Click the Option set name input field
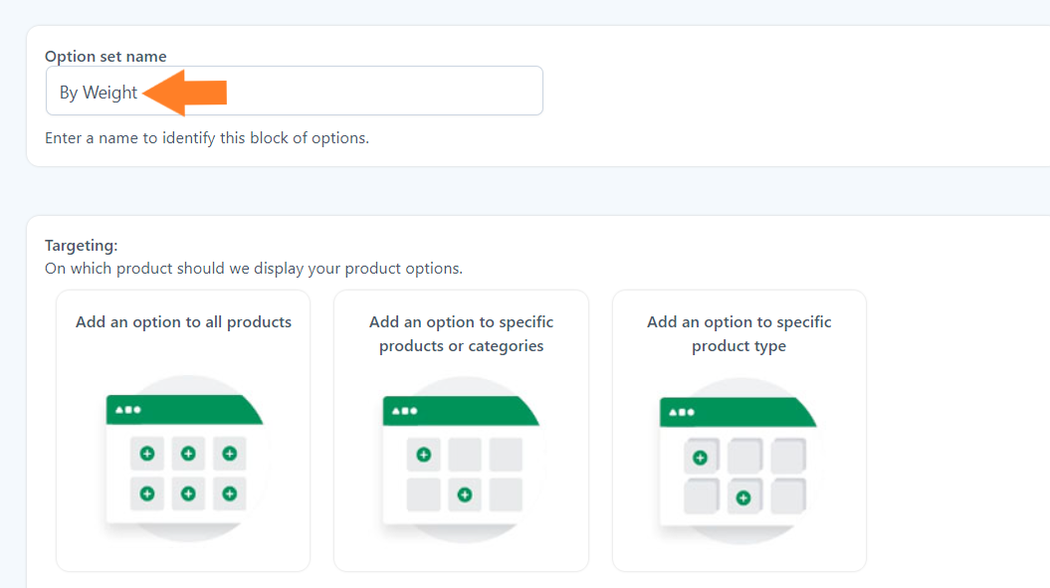 click(294, 91)
